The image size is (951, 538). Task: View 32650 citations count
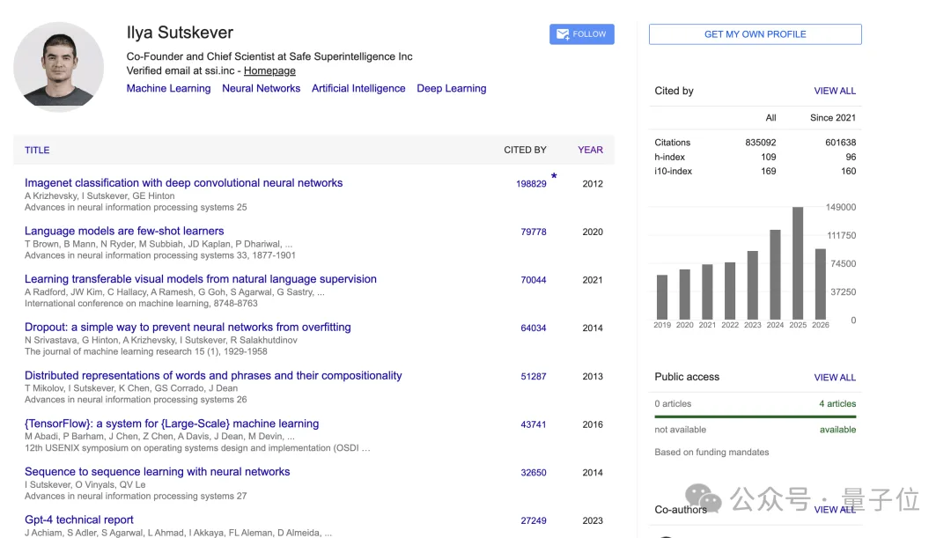[x=534, y=473]
